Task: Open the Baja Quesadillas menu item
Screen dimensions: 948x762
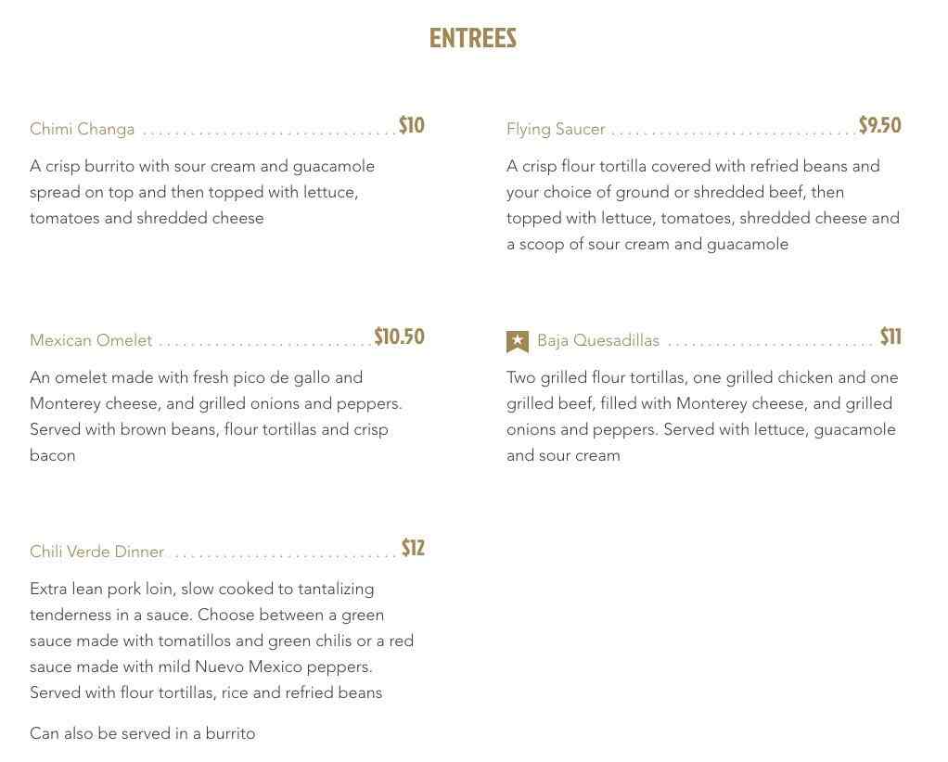Action: [x=598, y=341]
